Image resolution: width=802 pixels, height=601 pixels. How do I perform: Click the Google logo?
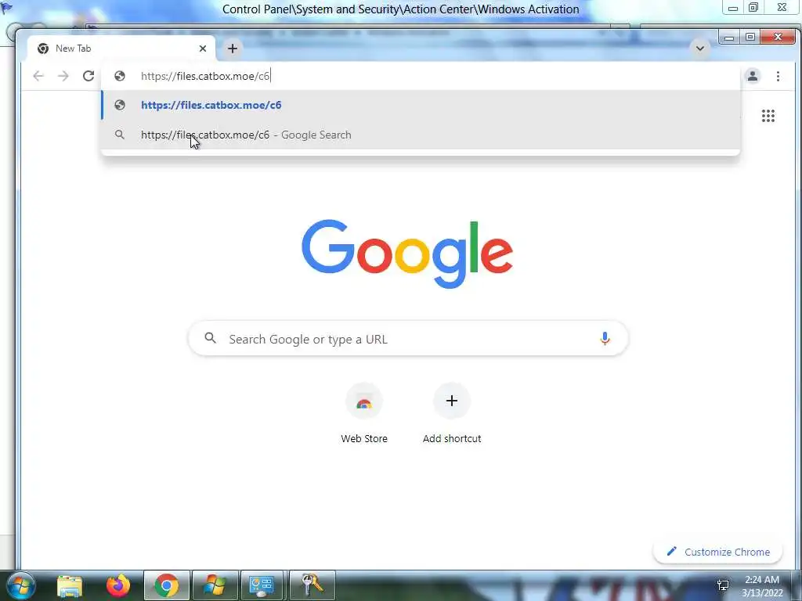tap(407, 254)
